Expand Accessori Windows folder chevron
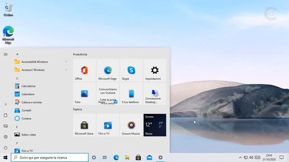The height and width of the screenshot is (162, 289). (x=66, y=70)
